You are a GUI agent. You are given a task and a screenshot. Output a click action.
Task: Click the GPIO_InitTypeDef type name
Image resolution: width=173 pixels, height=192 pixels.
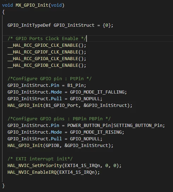(x=29, y=25)
